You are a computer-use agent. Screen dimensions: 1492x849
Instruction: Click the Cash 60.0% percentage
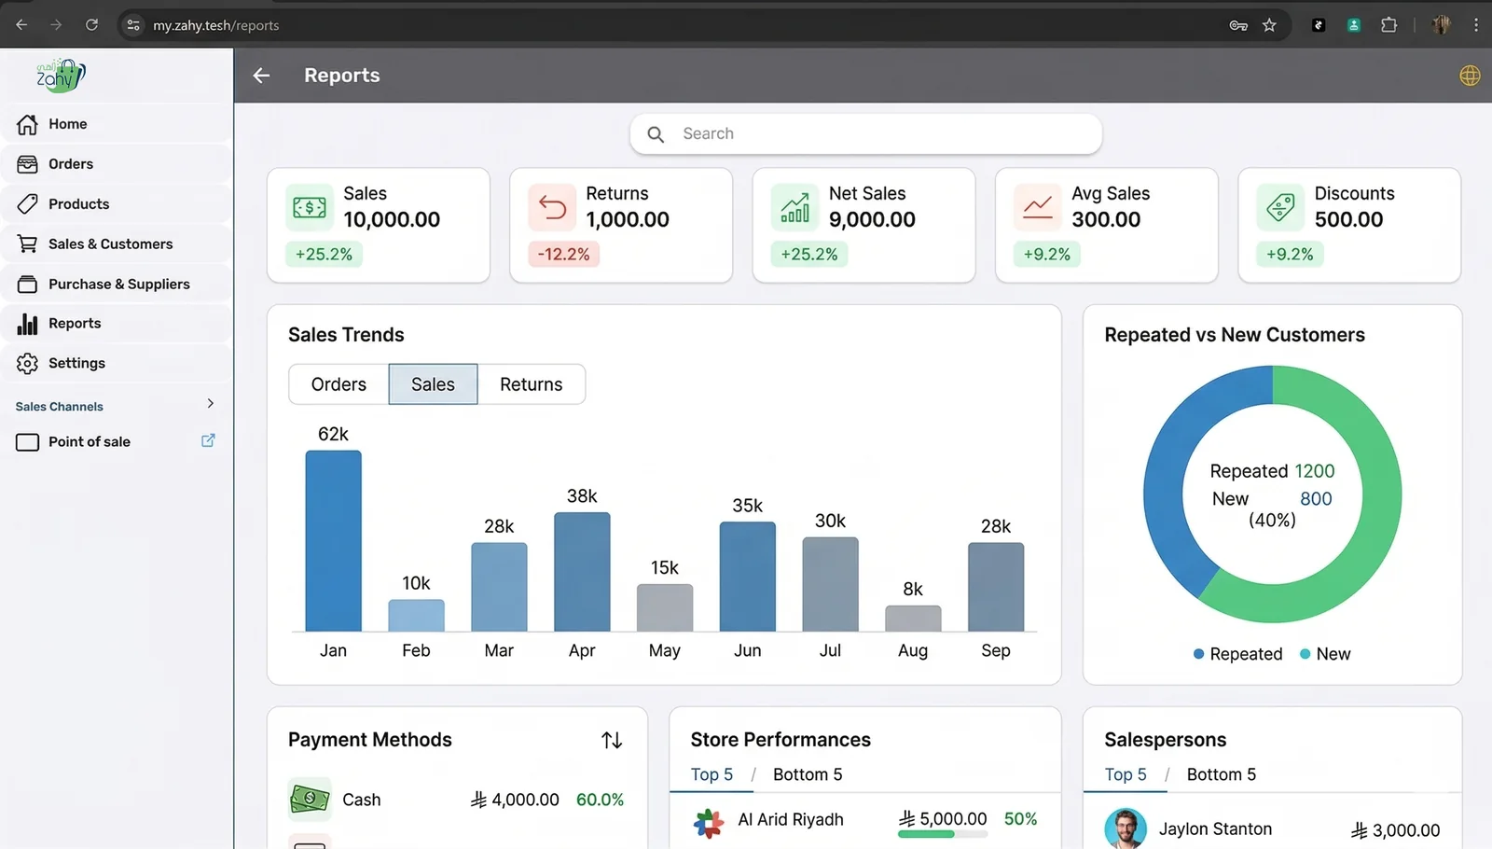[x=600, y=800]
